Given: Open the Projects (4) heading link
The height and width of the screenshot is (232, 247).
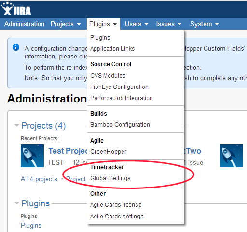Looking at the screenshot, I should (43, 126).
